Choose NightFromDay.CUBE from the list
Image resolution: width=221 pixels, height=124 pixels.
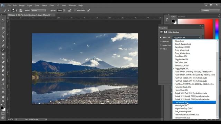pos(194,108)
